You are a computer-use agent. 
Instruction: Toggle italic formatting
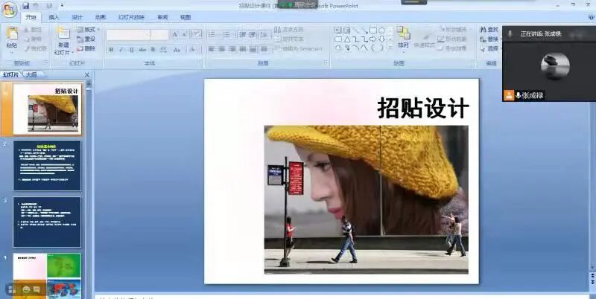[121, 50]
